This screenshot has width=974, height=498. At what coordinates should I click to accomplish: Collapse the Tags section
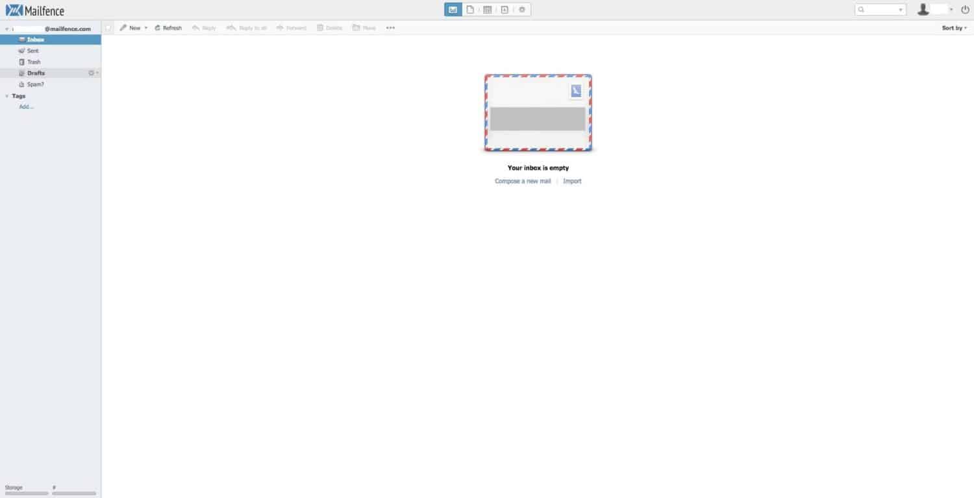coord(7,96)
